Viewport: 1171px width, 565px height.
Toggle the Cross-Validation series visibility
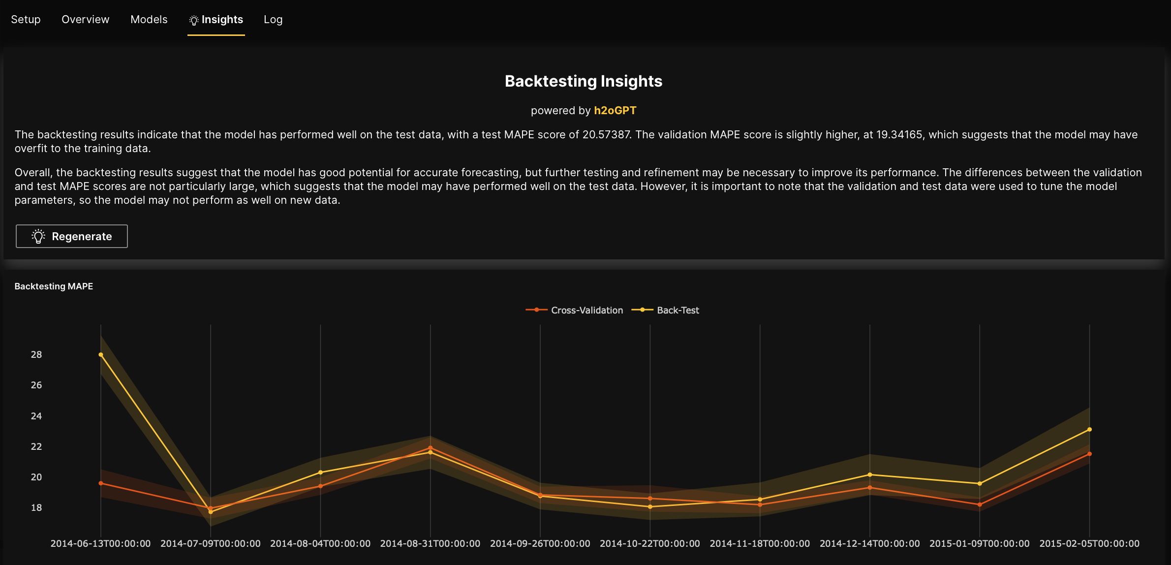pos(586,310)
